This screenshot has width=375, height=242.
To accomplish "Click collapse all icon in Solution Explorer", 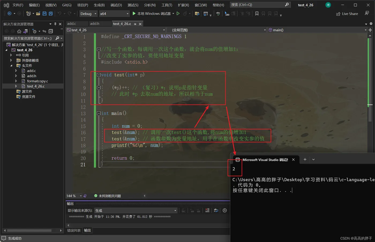I will tap(51, 31).
